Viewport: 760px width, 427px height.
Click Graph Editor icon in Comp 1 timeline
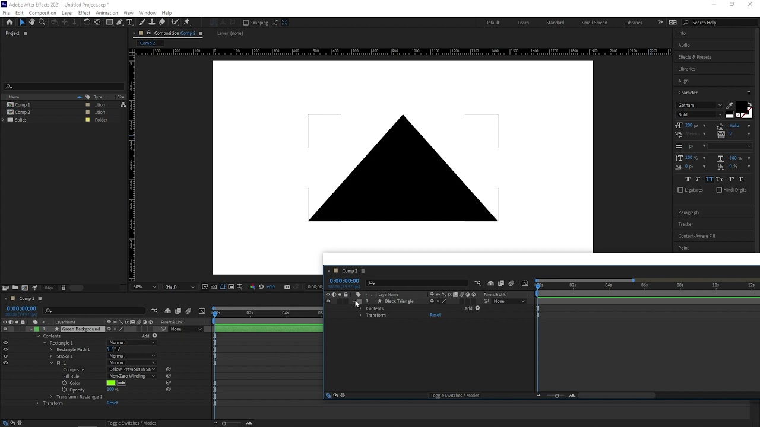tap(202, 311)
